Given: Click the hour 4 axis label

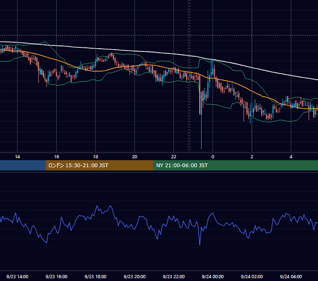Looking at the screenshot, I should point(291,157).
